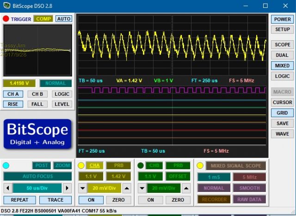The image size is (296, 216).
Task: Switch to LOGIC mode
Action: 282,76
